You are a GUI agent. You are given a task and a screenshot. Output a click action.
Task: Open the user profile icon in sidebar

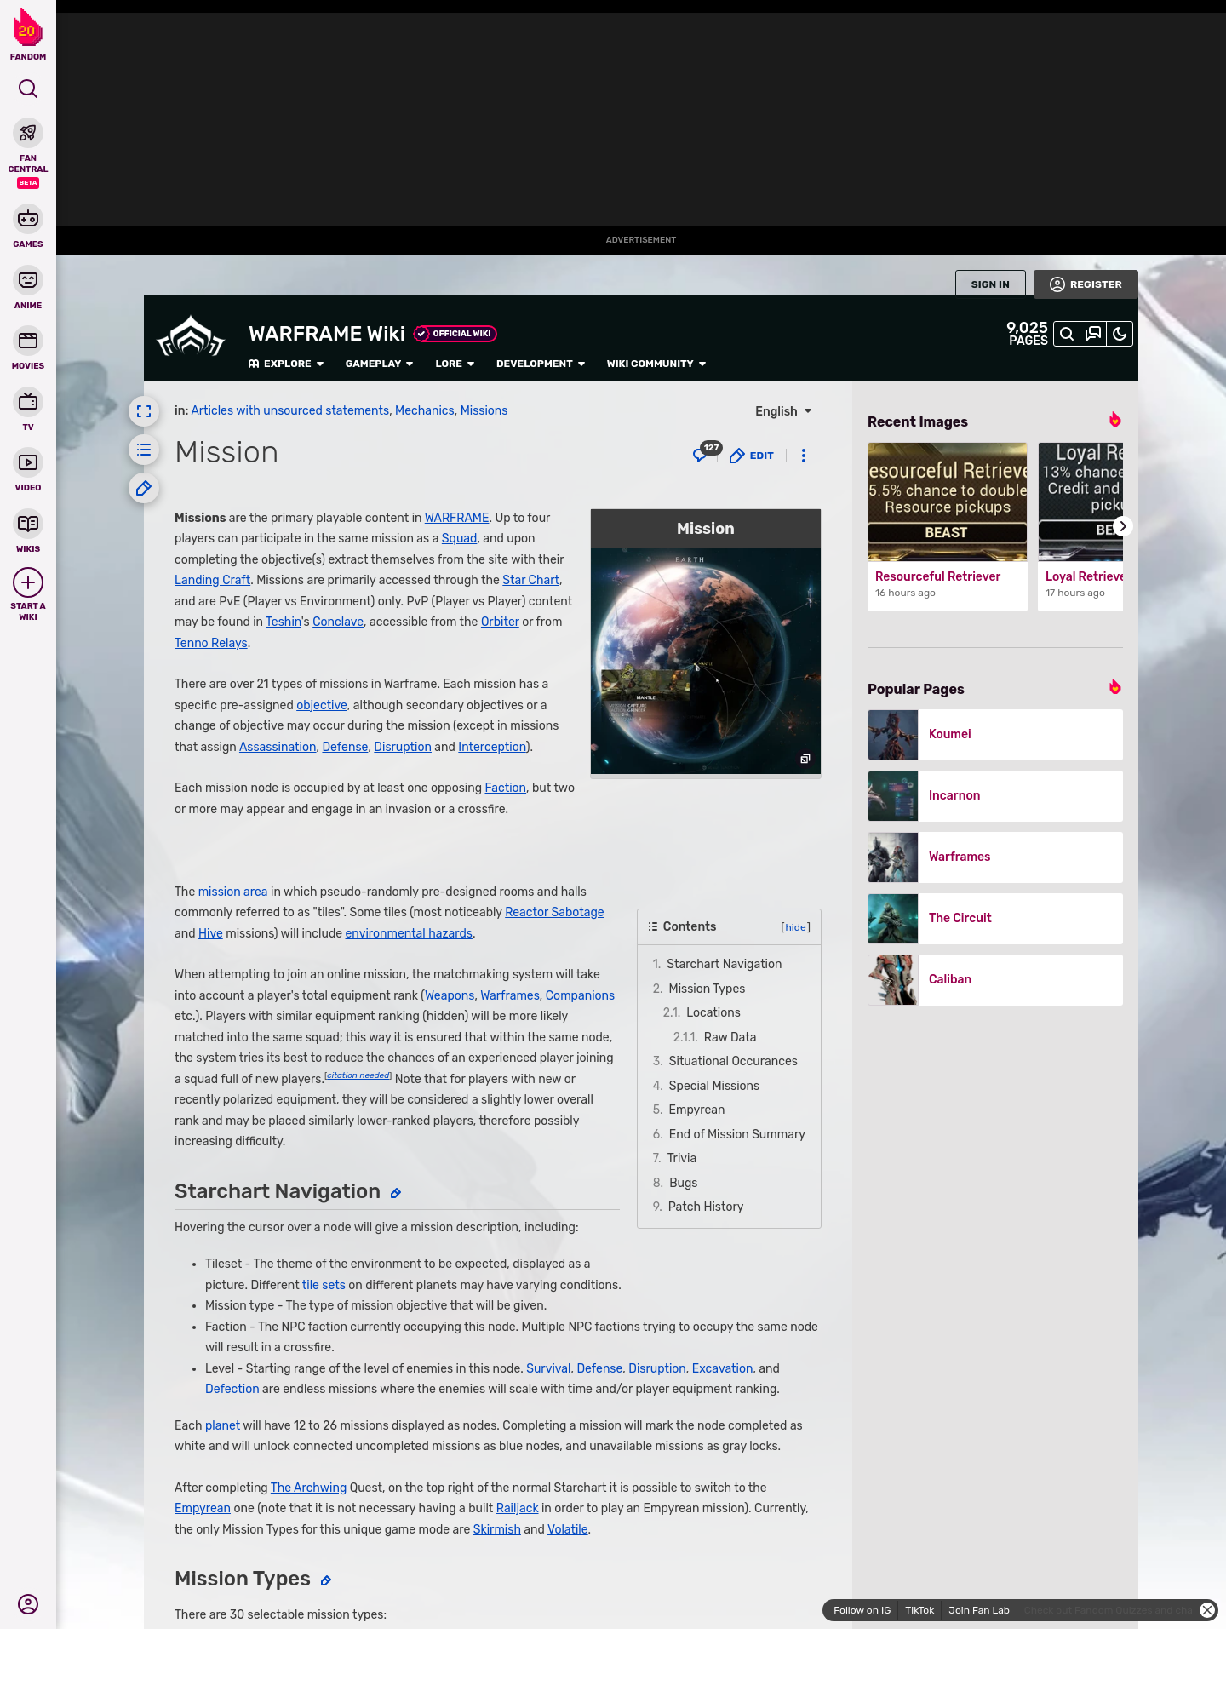coord(28,1604)
